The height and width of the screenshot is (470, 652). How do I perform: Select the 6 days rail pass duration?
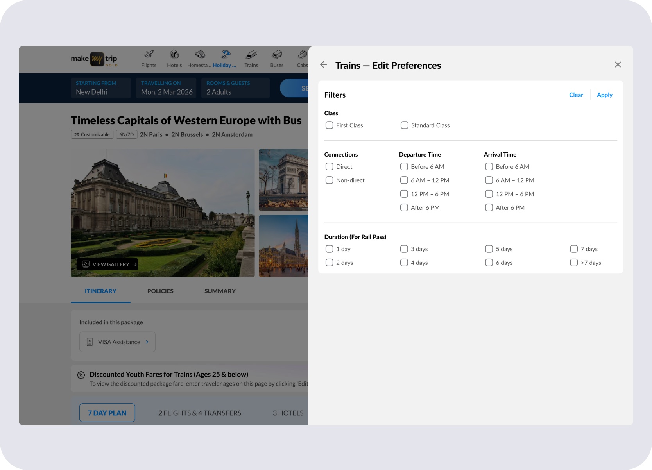point(489,263)
